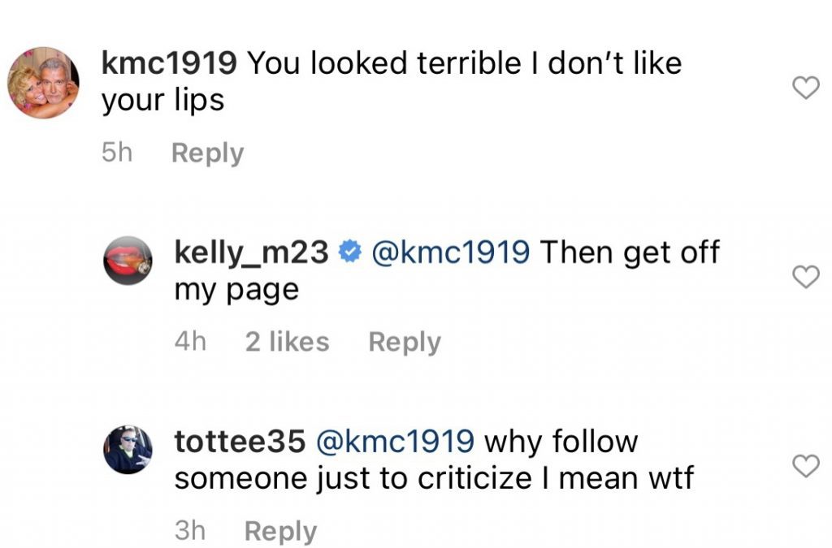Click the 4h timestamp under kelly_m23's reply

click(190, 341)
